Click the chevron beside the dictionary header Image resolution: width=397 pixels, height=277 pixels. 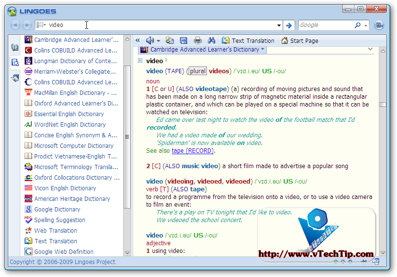[x=370, y=49]
